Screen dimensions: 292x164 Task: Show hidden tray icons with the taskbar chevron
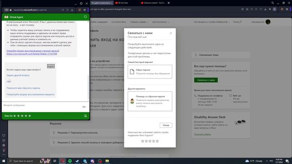tap(266, 161)
